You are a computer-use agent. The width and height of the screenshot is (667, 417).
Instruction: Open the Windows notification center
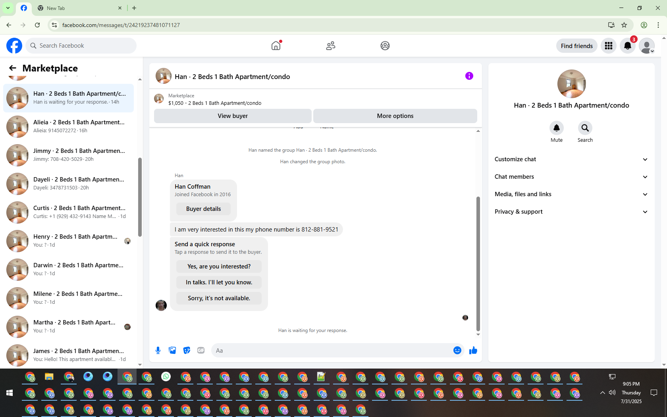pos(654,392)
